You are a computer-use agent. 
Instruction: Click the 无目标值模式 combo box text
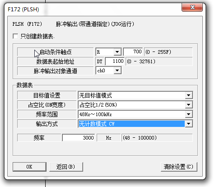pyautogui.click(x=95, y=95)
